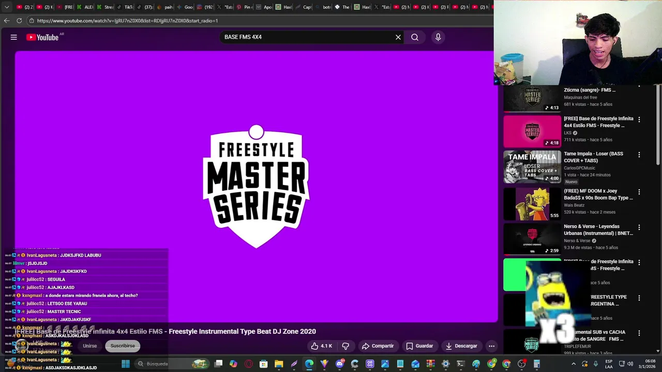Open taskbar Búsqueda search box
The image size is (662, 372).
tap(172, 364)
